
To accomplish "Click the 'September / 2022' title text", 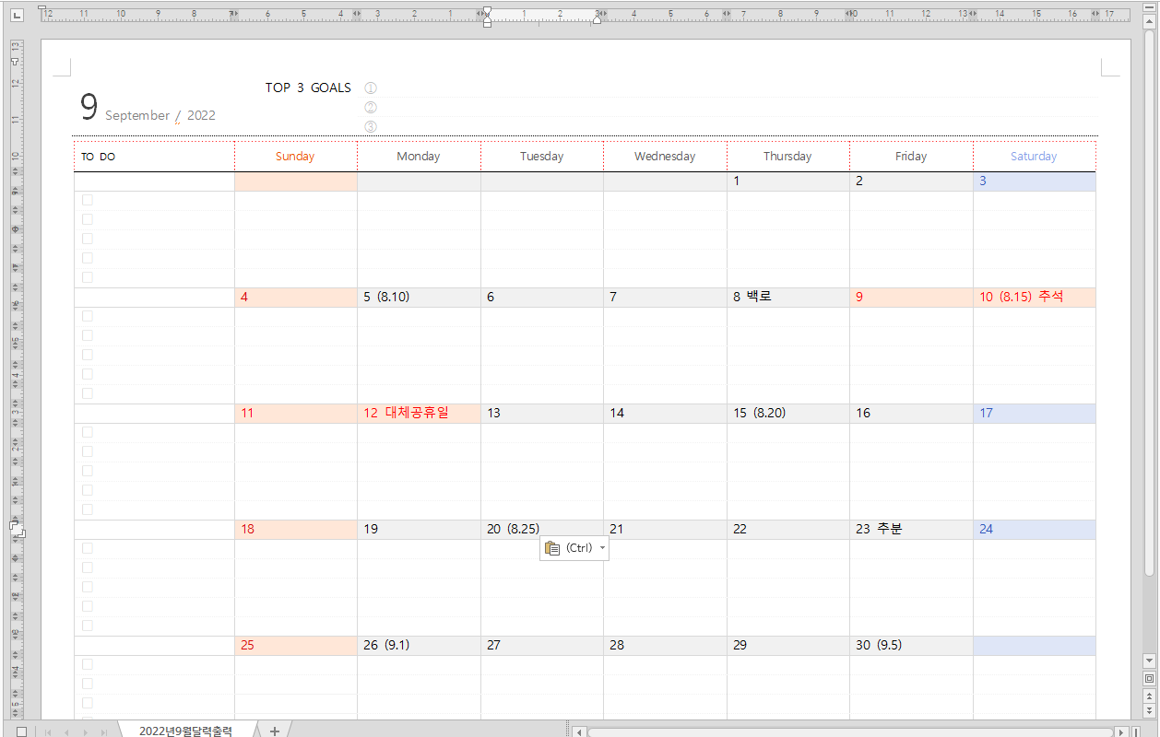I will (x=160, y=115).
